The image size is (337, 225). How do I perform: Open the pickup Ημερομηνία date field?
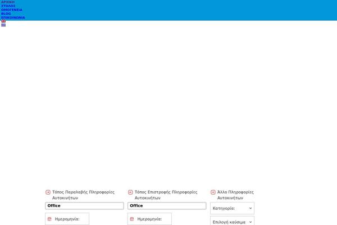pos(67,219)
